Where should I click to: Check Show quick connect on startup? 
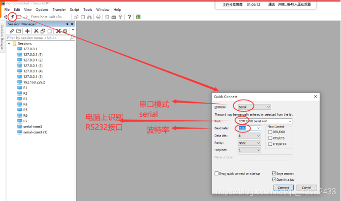point(217,173)
